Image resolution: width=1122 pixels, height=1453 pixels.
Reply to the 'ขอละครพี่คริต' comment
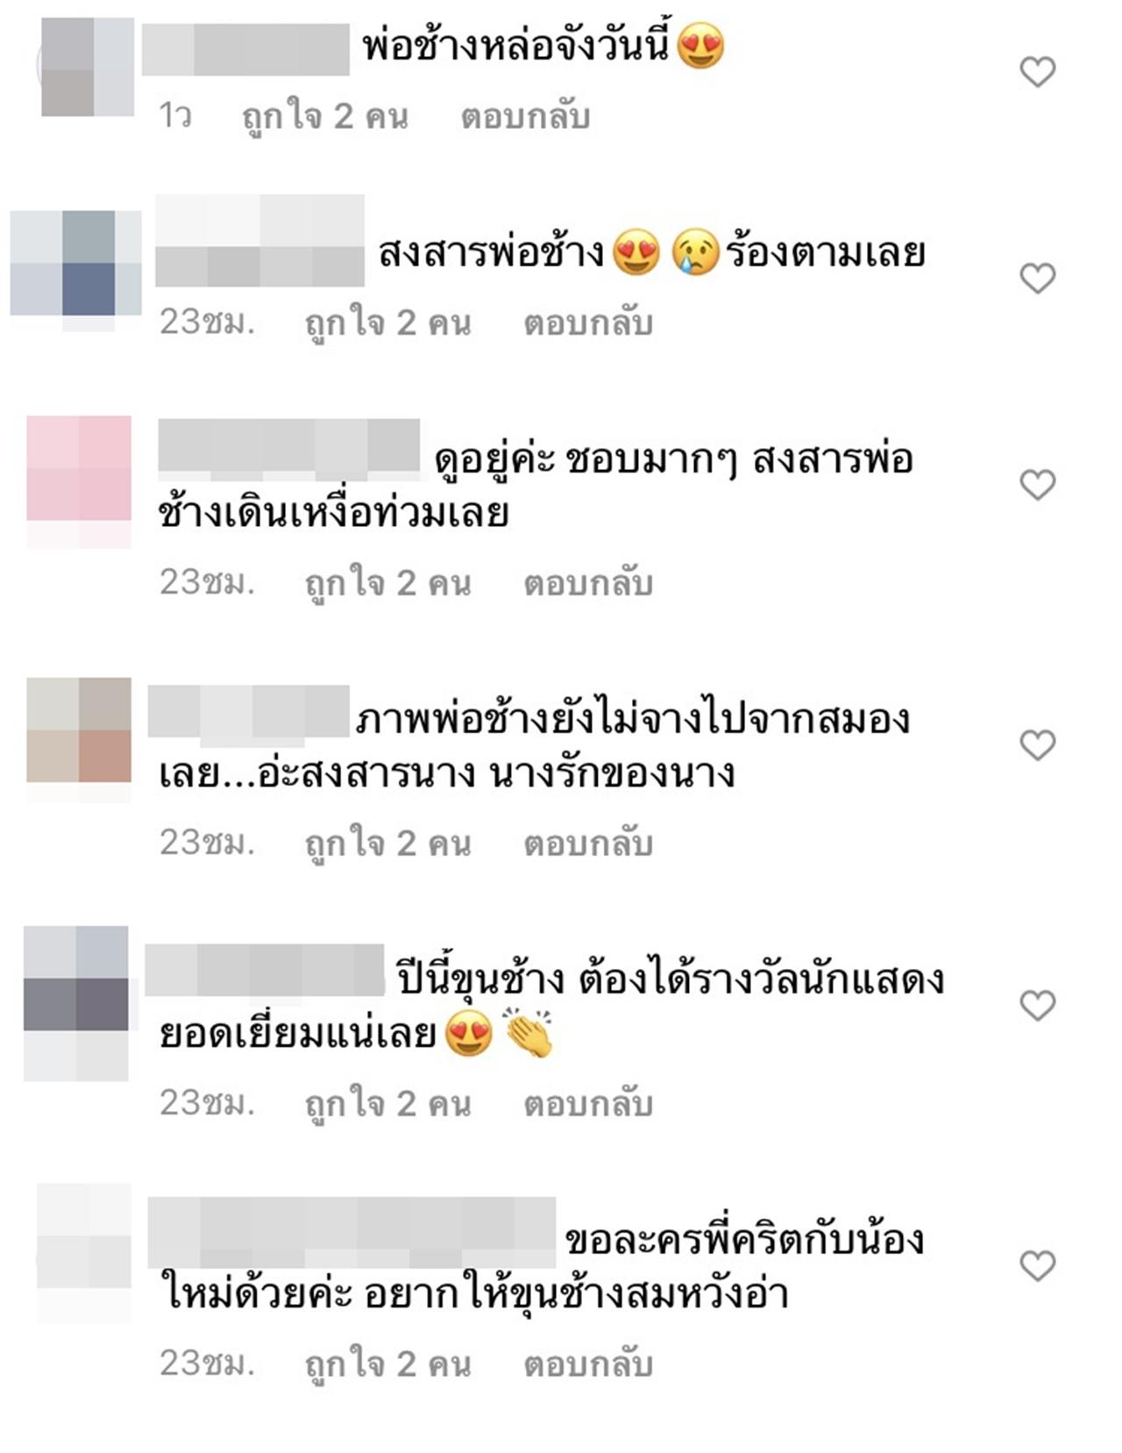588,1364
